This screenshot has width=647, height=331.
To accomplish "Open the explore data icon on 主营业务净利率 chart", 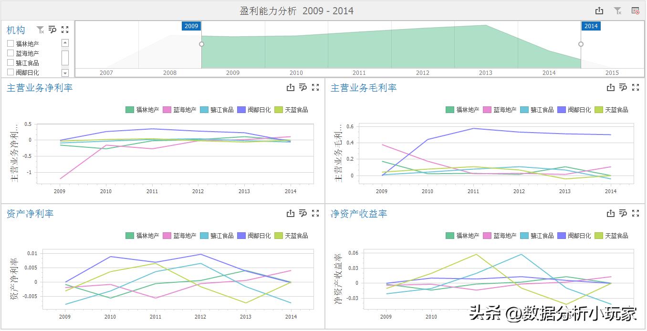I will tap(303, 87).
